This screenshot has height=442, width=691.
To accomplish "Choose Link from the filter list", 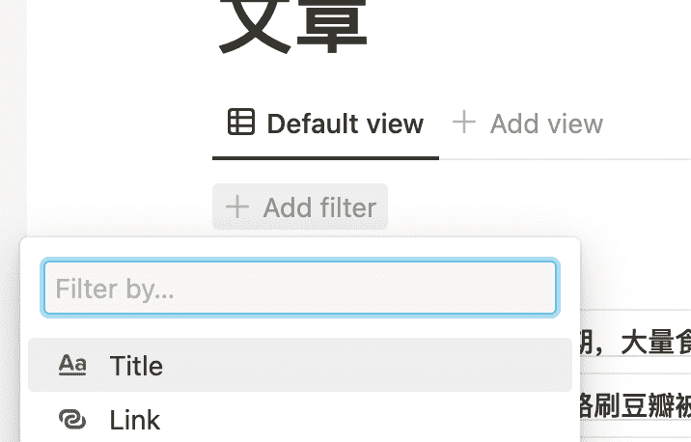I will click(x=135, y=420).
